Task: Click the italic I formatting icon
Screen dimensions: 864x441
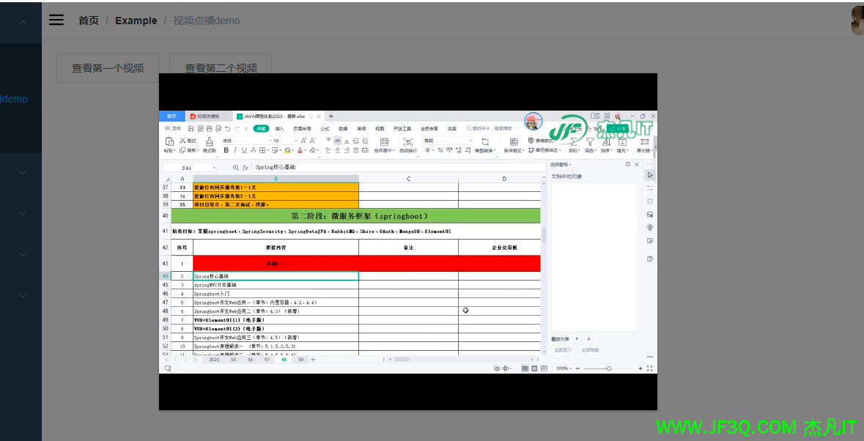Action: click(x=236, y=150)
